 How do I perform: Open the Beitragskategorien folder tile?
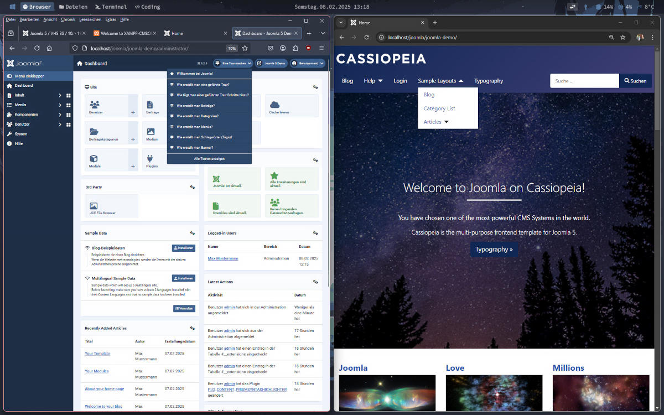coord(107,133)
